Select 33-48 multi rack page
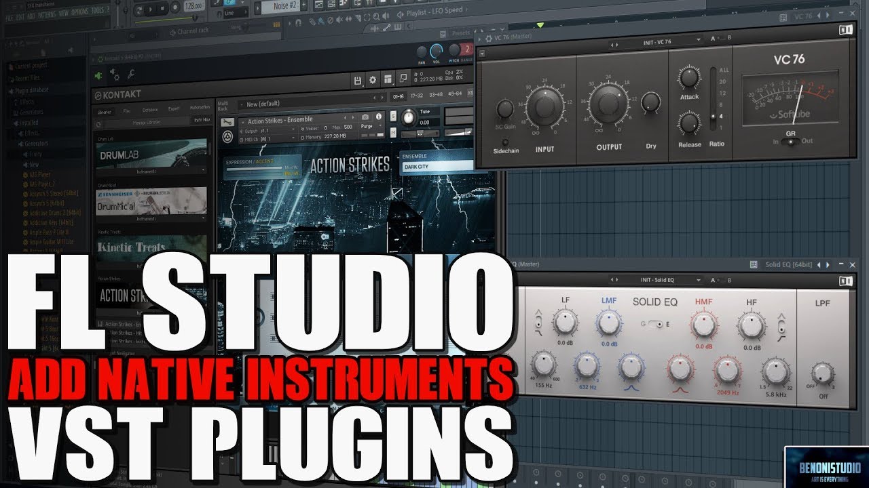 point(435,94)
